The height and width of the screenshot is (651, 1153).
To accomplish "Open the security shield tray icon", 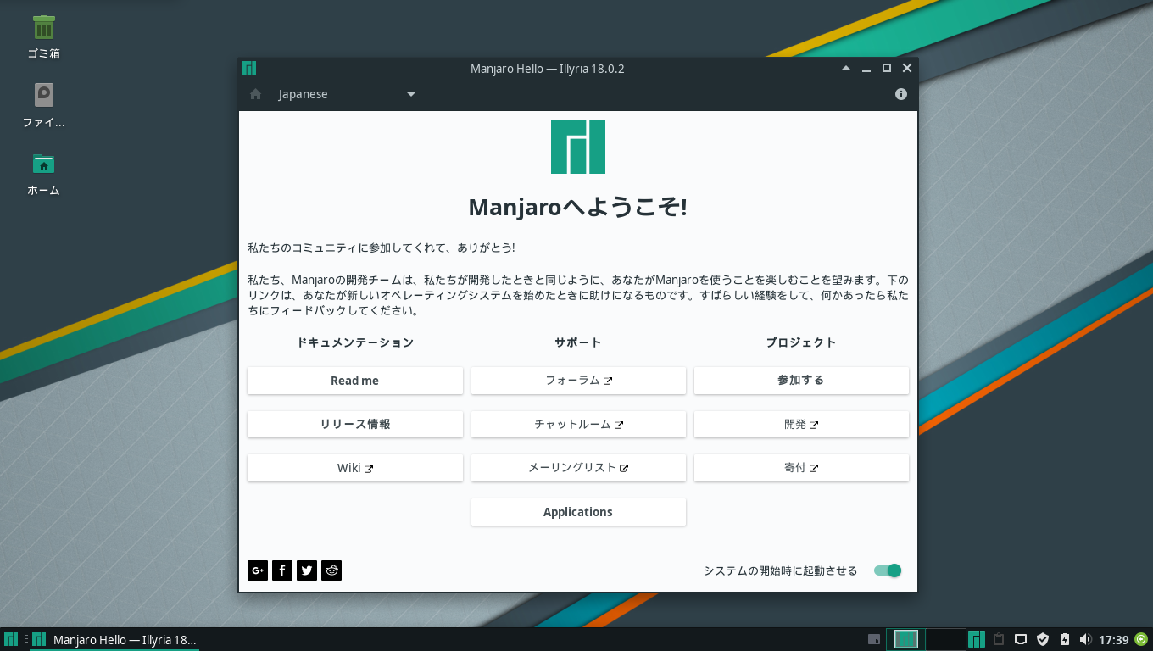I will (x=1043, y=639).
